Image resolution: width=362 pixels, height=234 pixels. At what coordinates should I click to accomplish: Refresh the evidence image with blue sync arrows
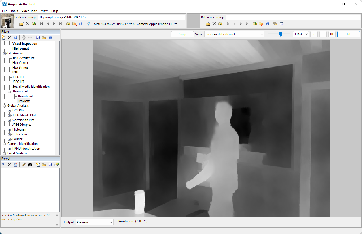tap(88, 24)
